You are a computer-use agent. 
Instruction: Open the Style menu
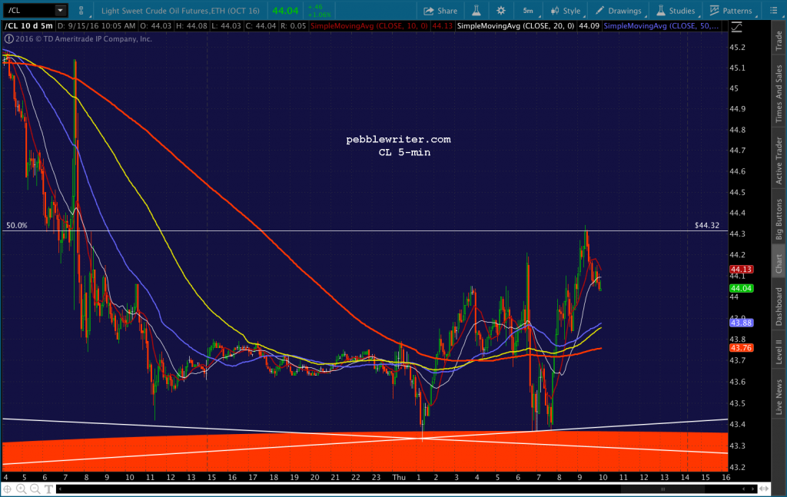tap(566, 11)
